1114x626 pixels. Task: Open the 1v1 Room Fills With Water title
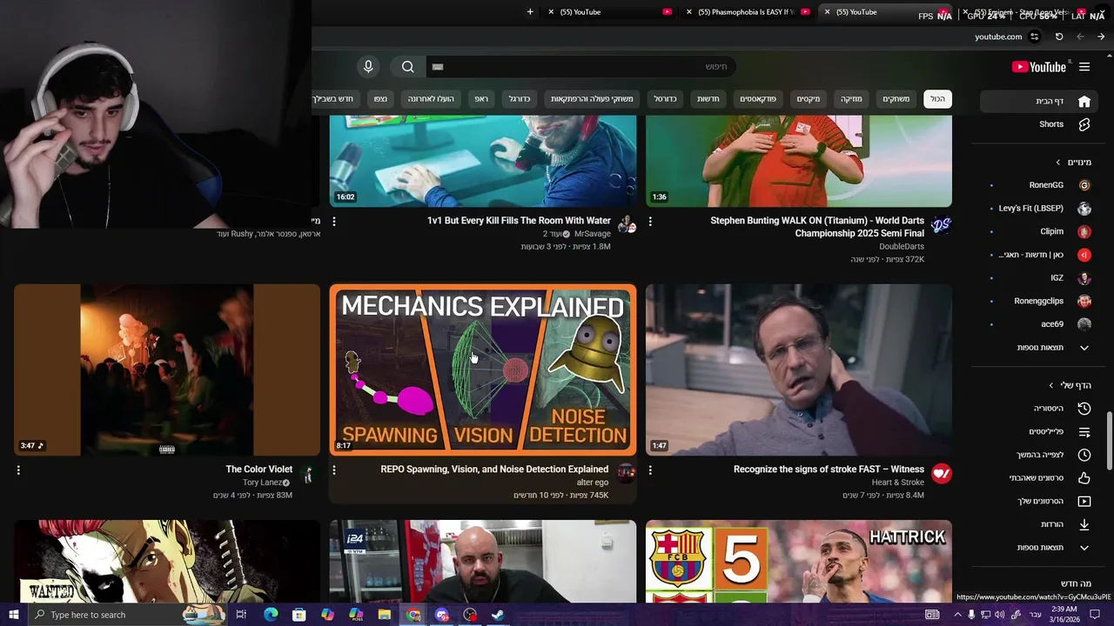tap(519, 221)
